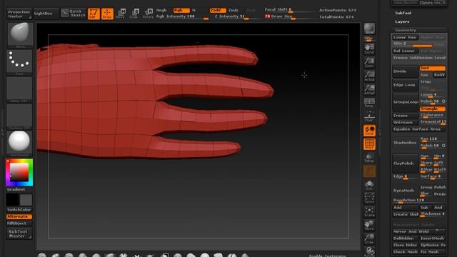457x257 pixels.
Task: Select the Move tool in top toolbar
Action: (x=121, y=14)
